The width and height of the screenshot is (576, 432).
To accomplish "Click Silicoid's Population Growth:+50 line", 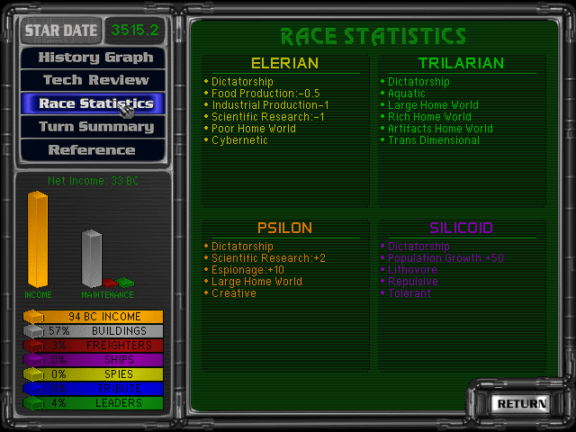I will 445,258.
